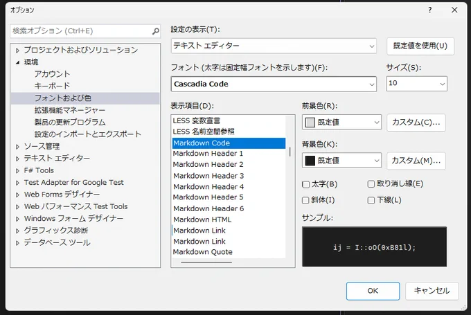Select Markdown Code list item

[229, 143]
